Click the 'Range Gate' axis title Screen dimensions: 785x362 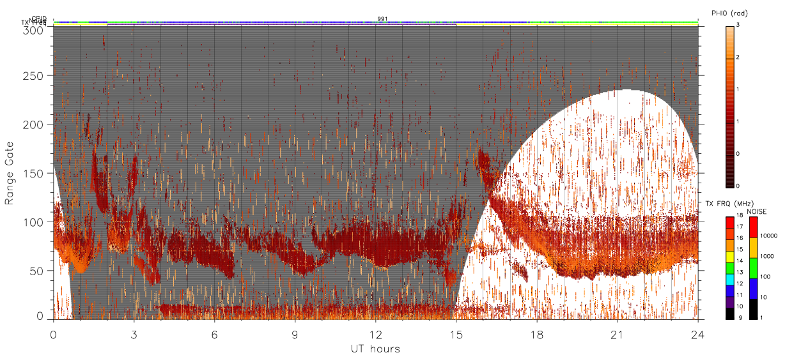(9, 174)
